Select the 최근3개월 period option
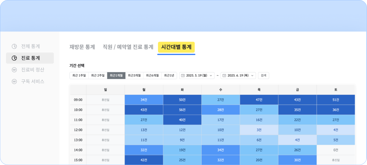The image size is (367, 165). tap(134, 75)
